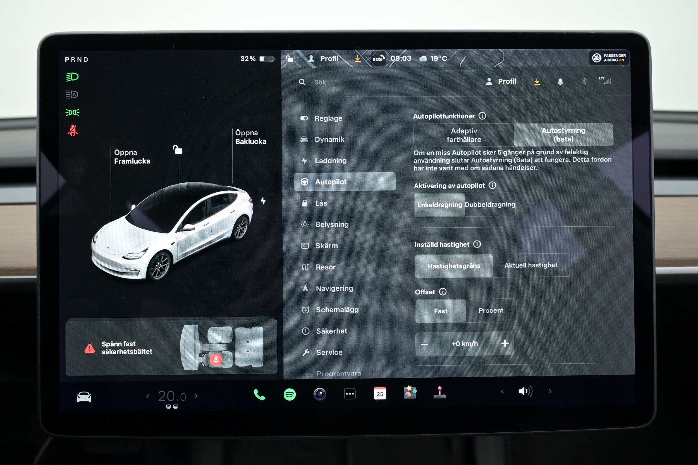Select Adaptiv farthållare mode

tap(463, 135)
